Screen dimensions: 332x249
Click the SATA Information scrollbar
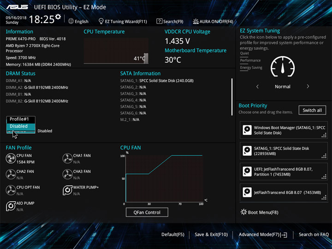[x=232, y=97]
